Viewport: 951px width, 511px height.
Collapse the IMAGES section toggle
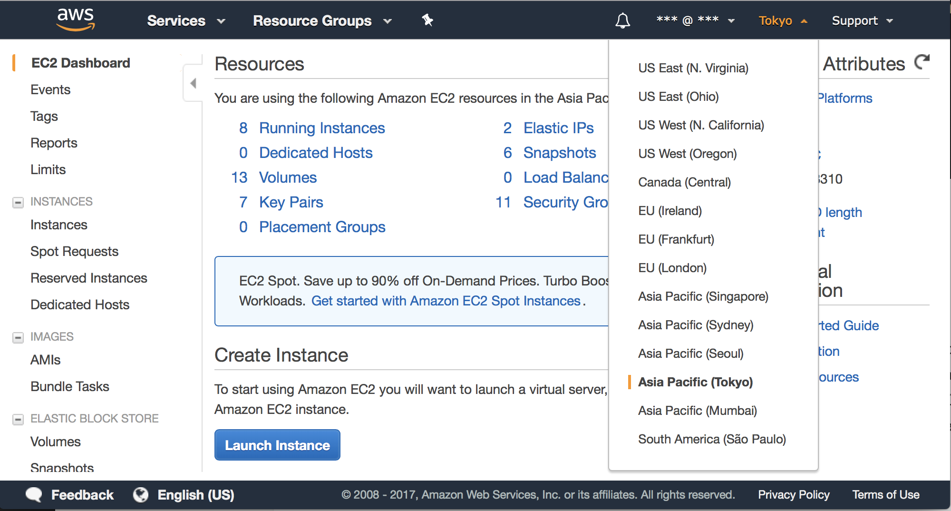coord(18,337)
